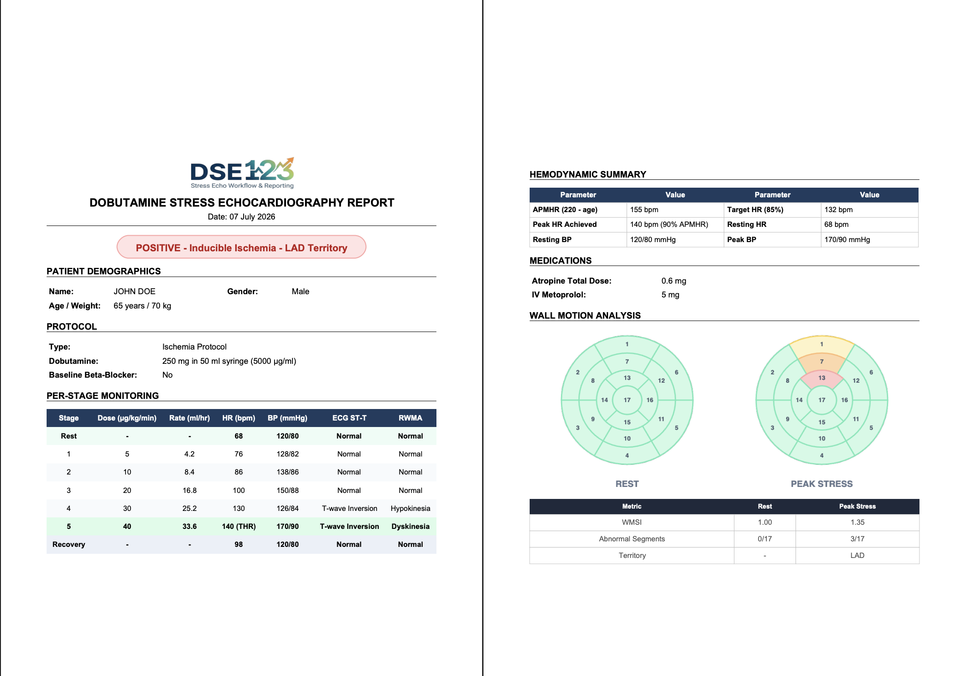Click the Stage column header
This screenshot has height=676, width=961.
tap(69, 418)
